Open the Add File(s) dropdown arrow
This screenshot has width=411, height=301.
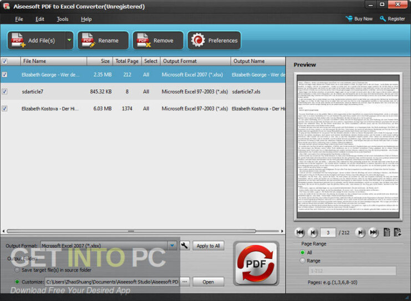coord(69,40)
